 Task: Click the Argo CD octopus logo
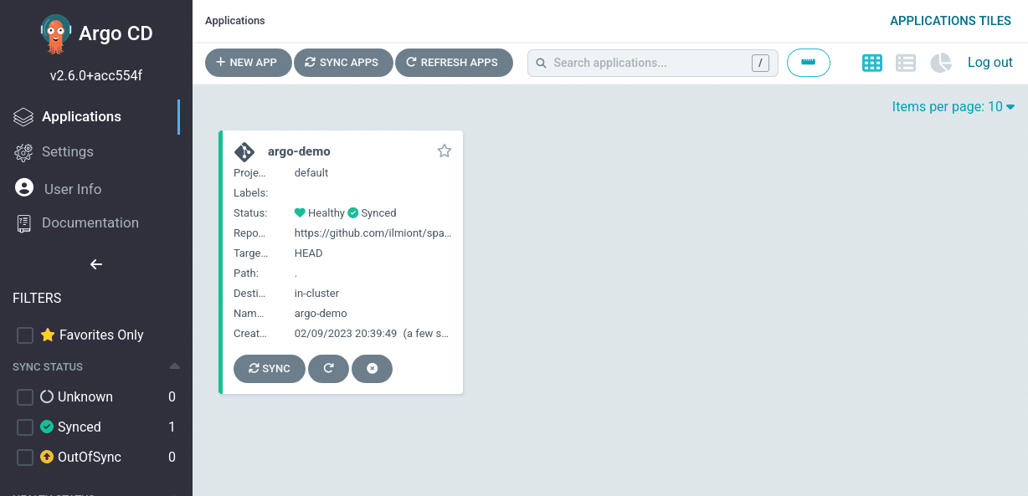pos(55,33)
